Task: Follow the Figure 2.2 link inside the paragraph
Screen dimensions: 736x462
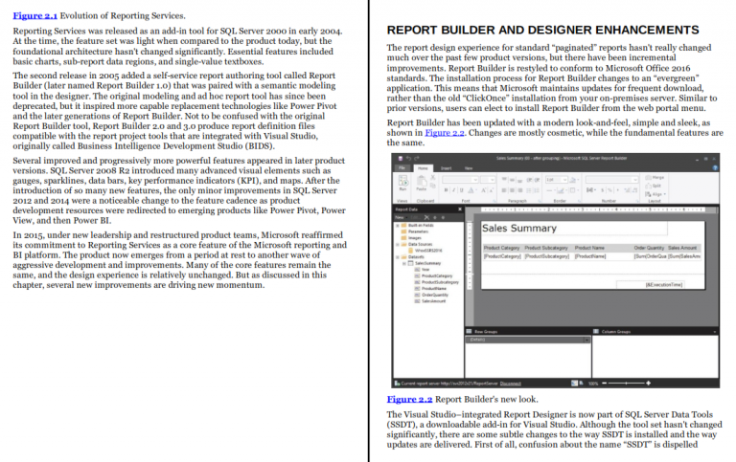Action: [x=445, y=133]
